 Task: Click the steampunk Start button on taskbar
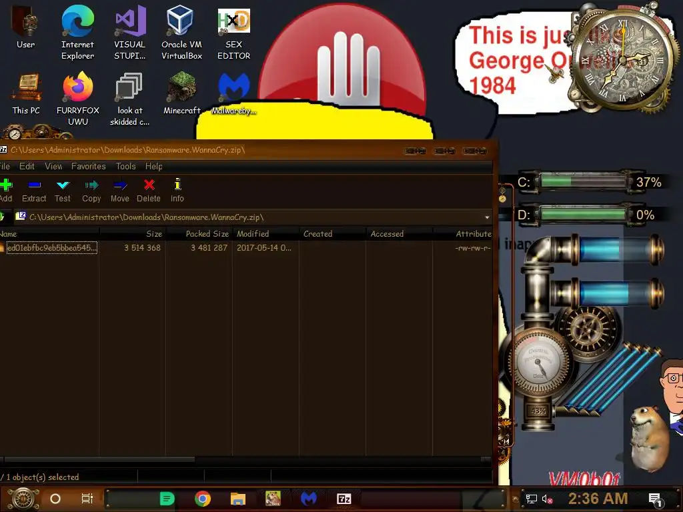[23, 499]
